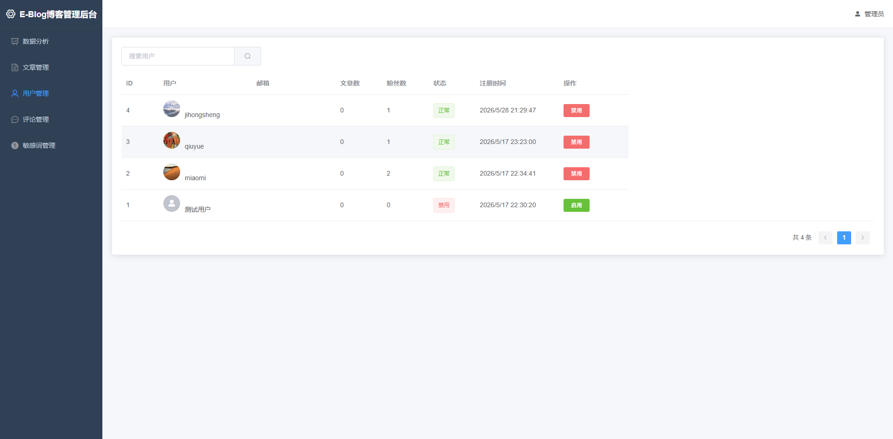Select page 1 in pagination
893x439 pixels.
(844, 238)
